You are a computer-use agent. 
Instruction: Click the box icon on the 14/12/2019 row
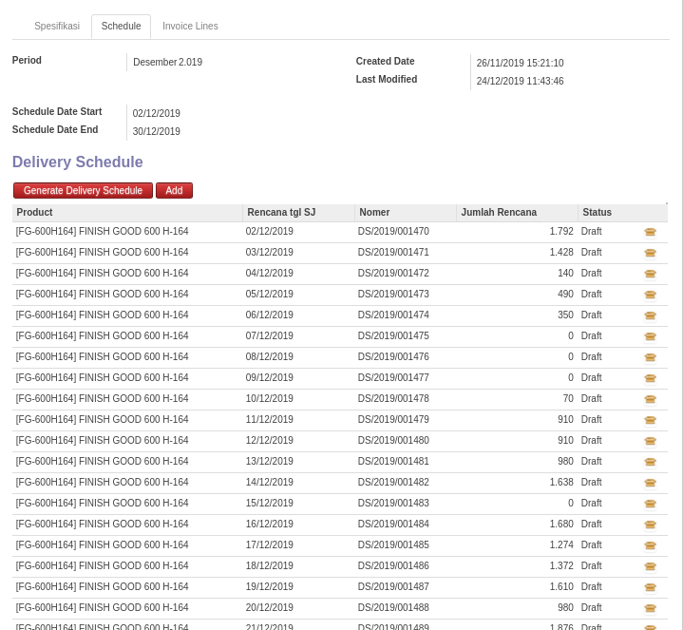click(650, 483)
